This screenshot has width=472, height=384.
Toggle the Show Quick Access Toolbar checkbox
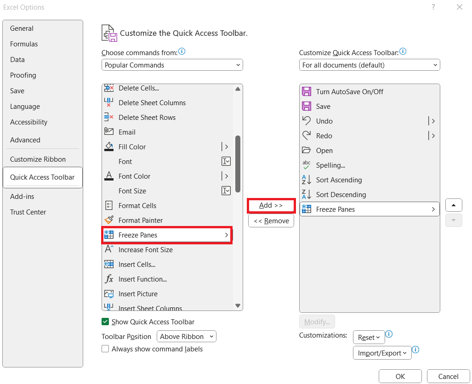click(x=105, y=322)
